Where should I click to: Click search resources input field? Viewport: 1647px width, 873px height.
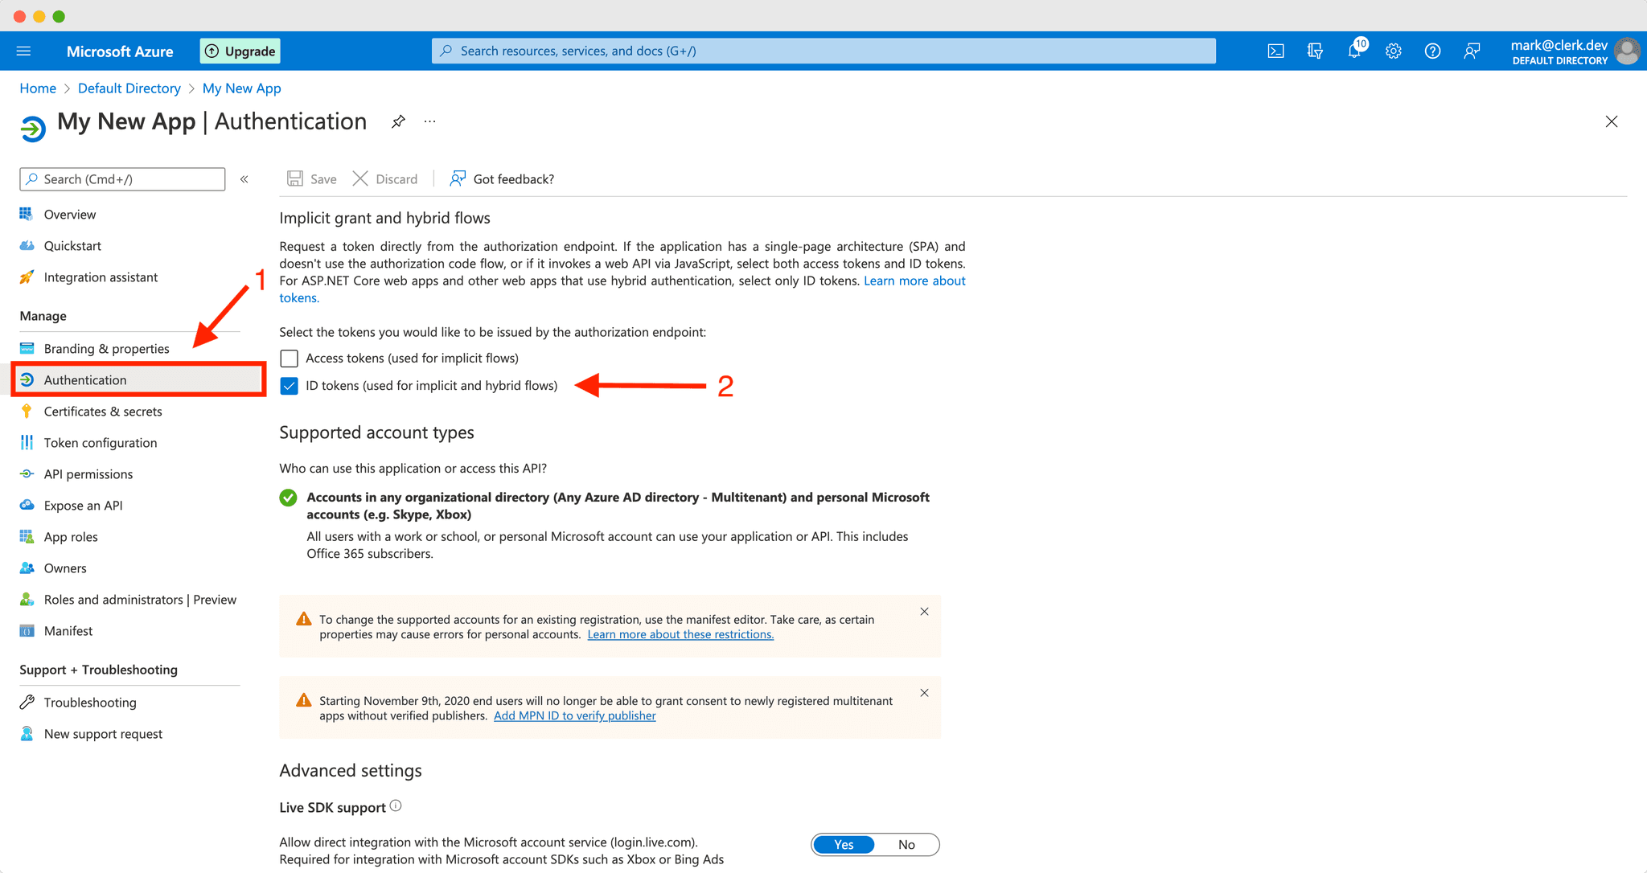click(823, 51)
